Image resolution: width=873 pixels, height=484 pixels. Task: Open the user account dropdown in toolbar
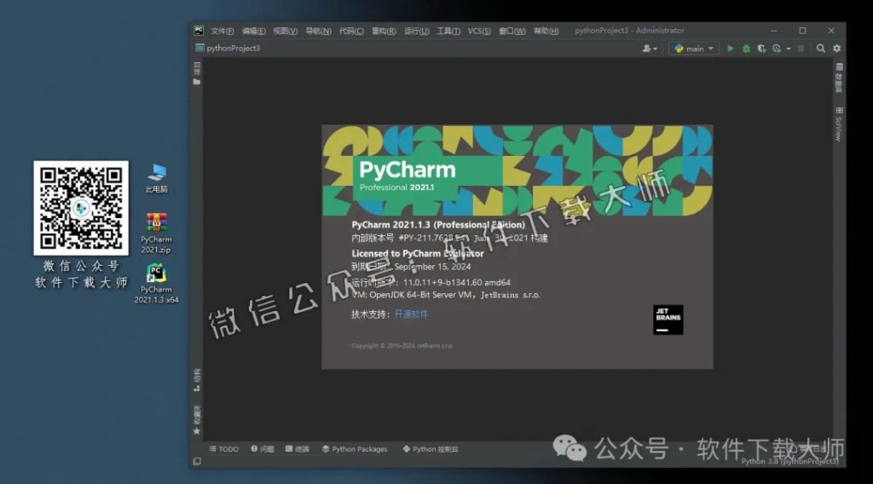point(650,49)
